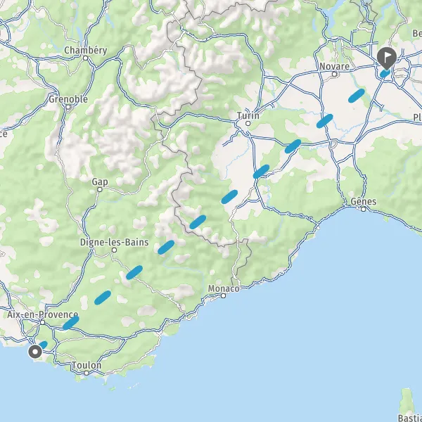Select the Aix-en-Provence city marker

(x=42, y=322)
